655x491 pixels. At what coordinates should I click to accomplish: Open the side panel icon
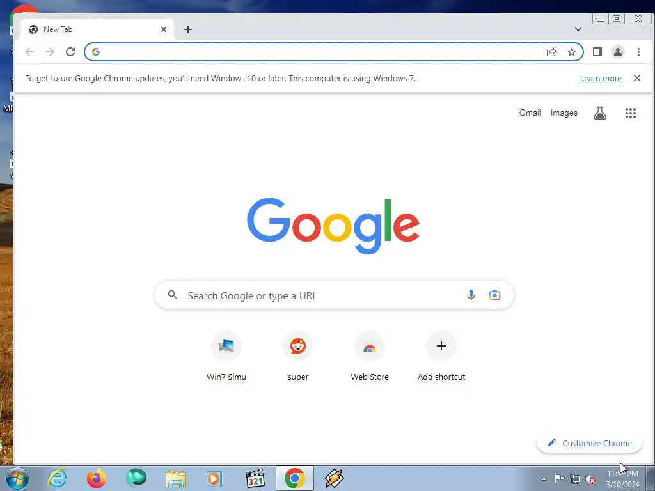coord(597,52)
